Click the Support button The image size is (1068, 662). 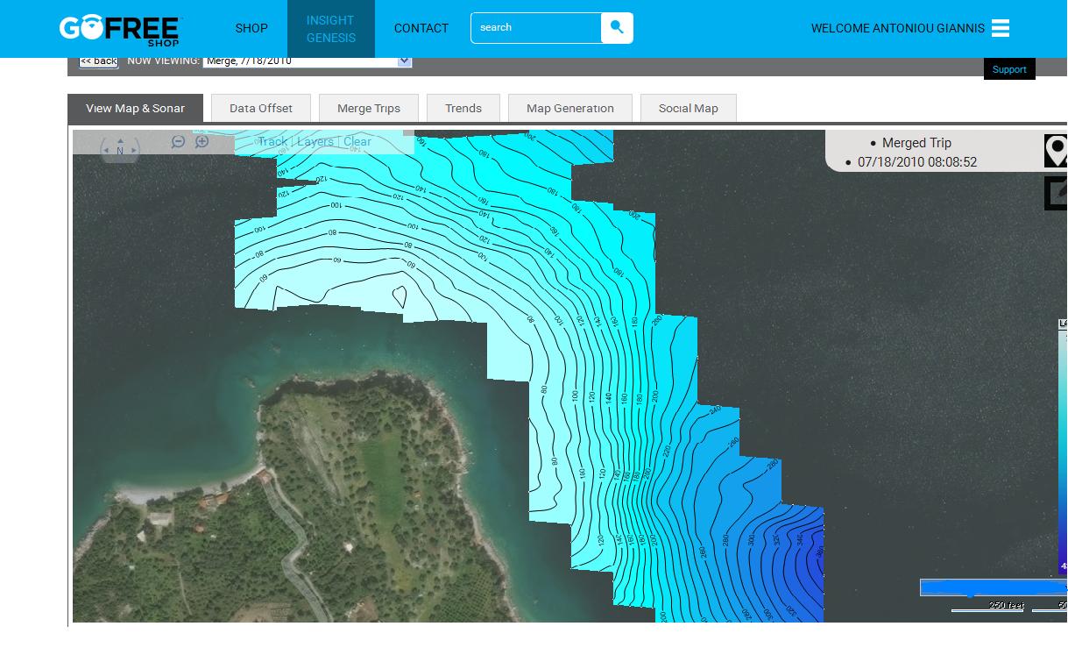click(x=1009, y=69)
